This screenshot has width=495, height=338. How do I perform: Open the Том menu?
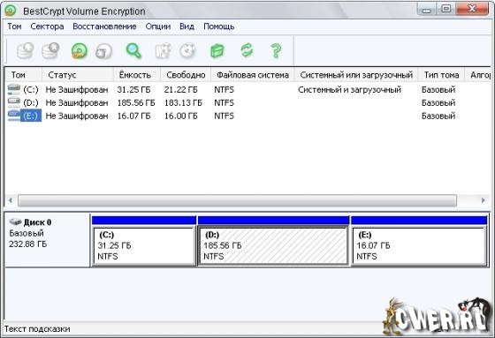(x=14, y=26)
